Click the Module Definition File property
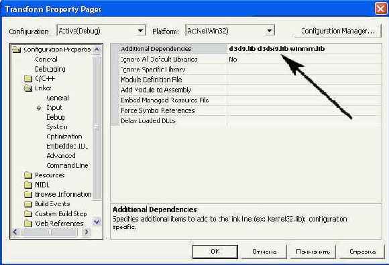This screenshot has width=389, height=265. tap(152, 80)
